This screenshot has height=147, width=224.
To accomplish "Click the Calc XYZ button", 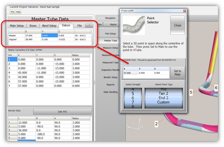I will pos(62,112).
